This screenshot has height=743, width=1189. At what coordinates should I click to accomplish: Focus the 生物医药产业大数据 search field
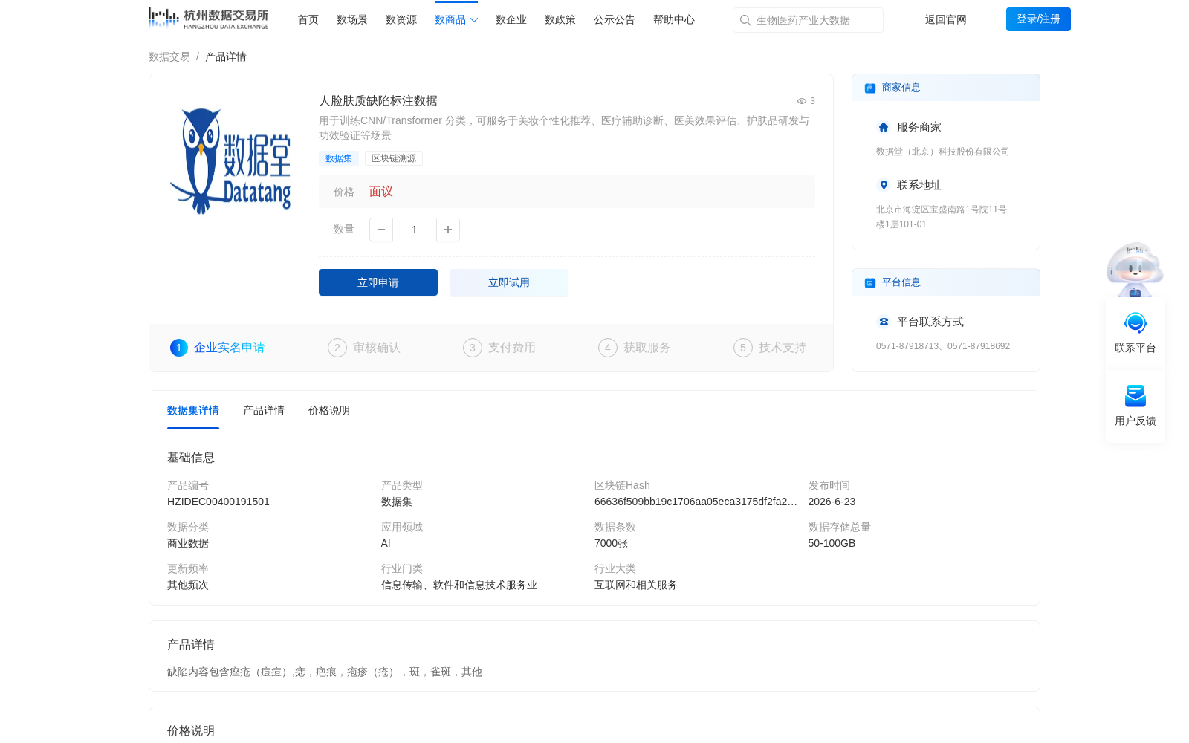[809, 20]
